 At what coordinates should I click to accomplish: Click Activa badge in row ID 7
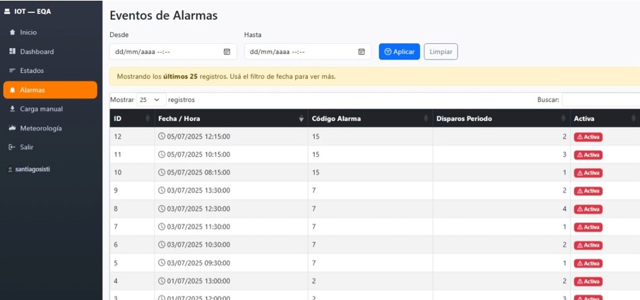[x=588, y=227]
